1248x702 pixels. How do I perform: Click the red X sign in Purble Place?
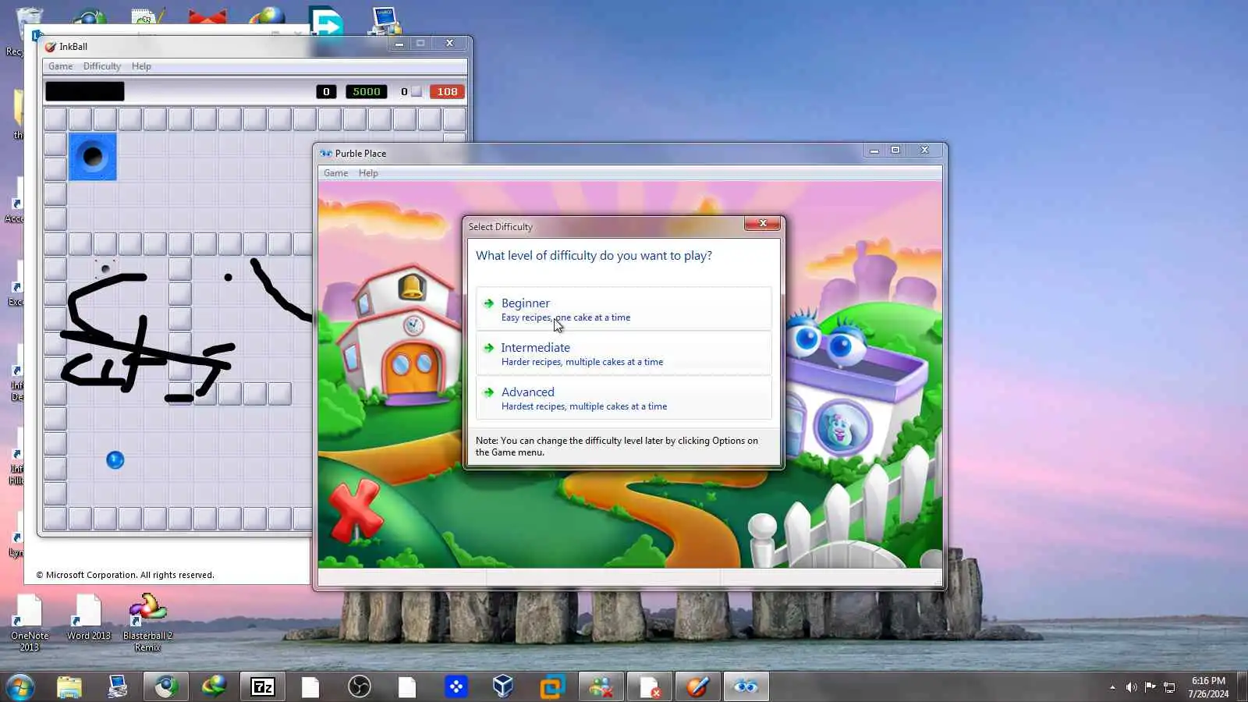pos(356,511)
